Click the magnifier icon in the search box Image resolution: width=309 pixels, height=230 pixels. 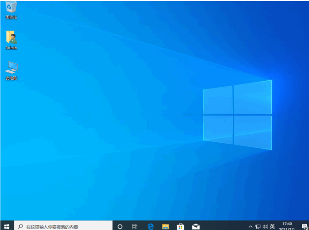tap(20, 227)
